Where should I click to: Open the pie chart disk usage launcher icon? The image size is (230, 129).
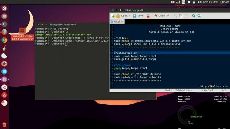click(x=4, y=103)
